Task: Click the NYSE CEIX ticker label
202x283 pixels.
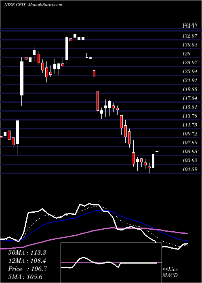Action: 15,5
